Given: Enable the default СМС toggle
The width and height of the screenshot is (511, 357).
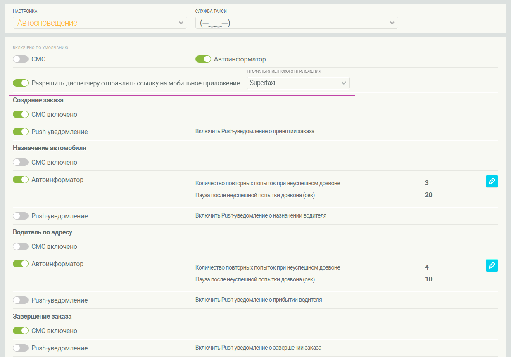Looking at the screenshot, I should click(x=21, y=59).
